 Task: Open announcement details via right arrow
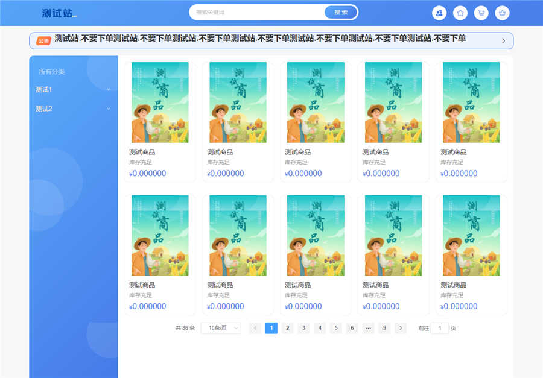(504, 40)
